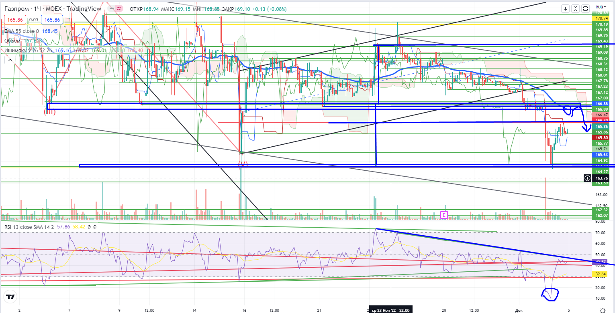This screenshot has width=615, height=313.
Task: Click the red sell price 165.86 button
Action: click(14, 20)
